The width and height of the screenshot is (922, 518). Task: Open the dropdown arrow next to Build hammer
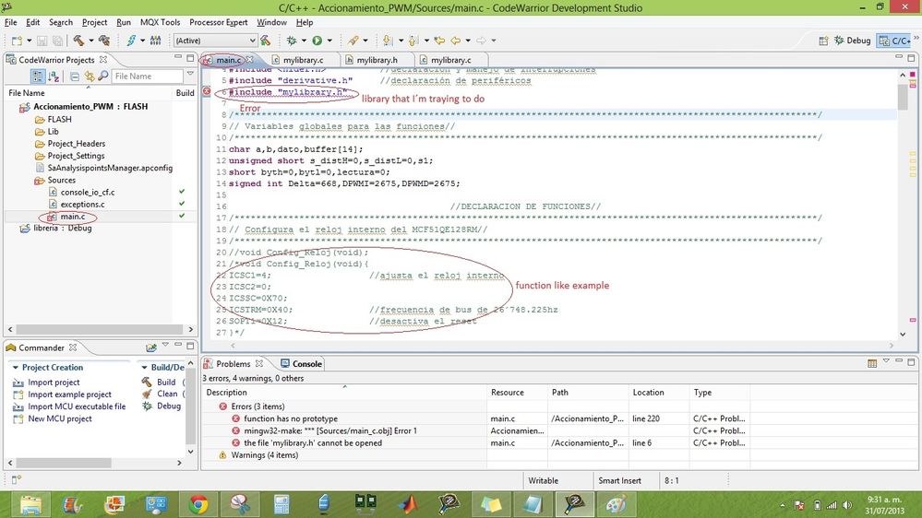91,41
